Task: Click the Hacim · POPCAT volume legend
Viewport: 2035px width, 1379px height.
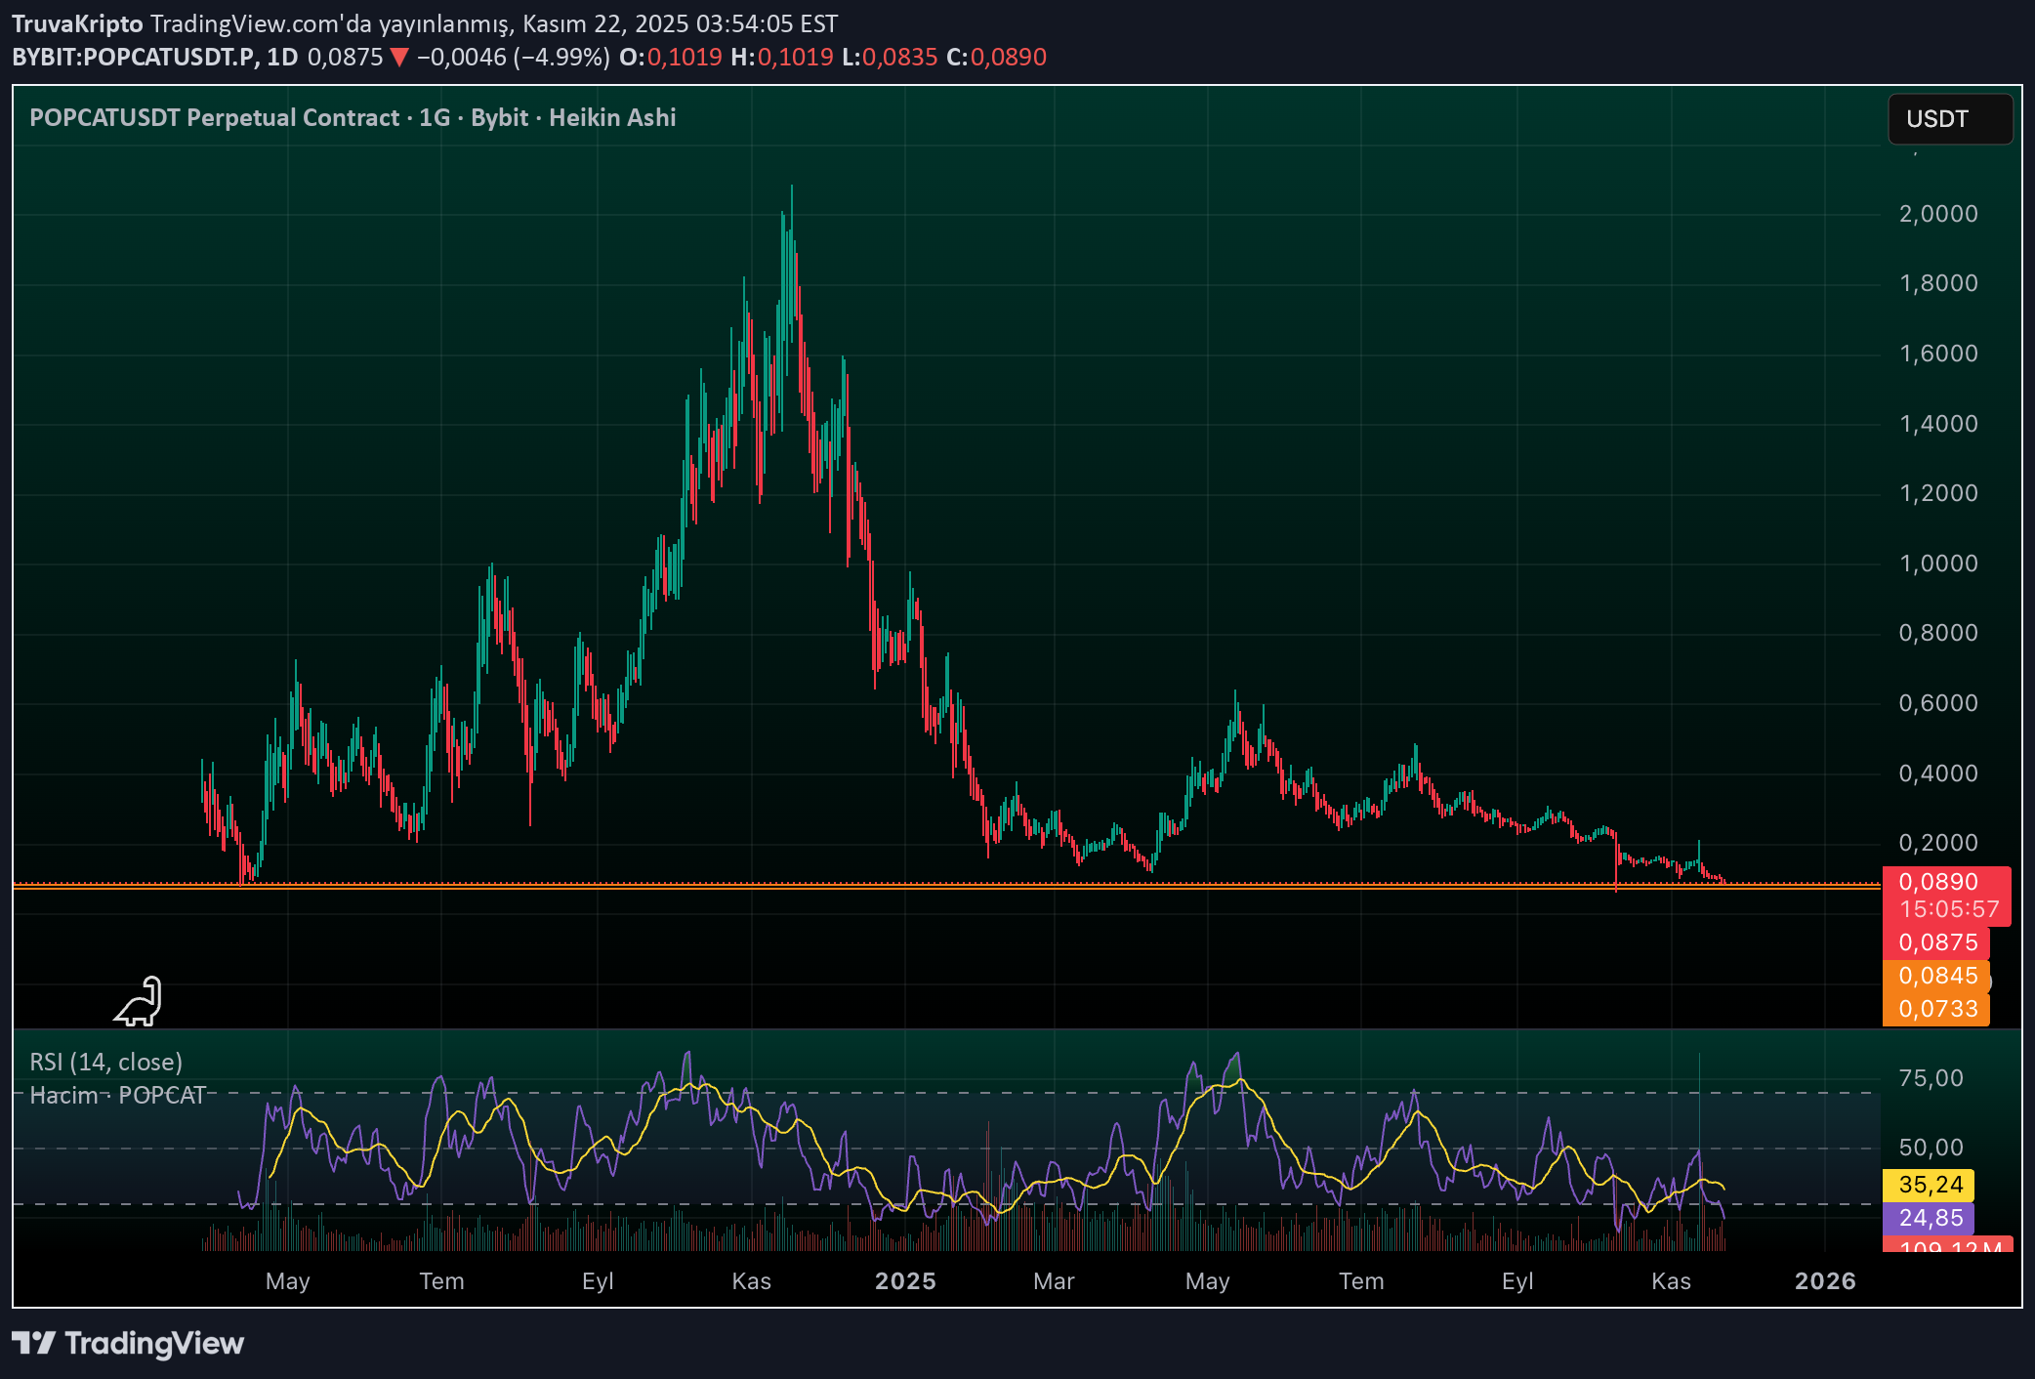Action: pyautogui.click(x=118, y=1095)
